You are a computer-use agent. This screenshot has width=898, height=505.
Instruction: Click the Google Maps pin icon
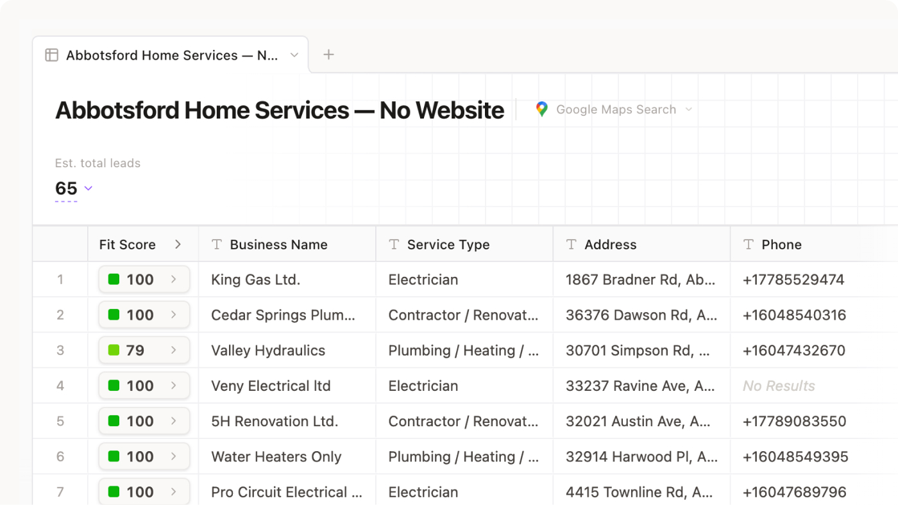542,110
